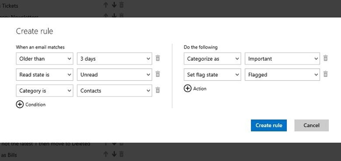The image size is (341, 161).
Task: Move the Bills rule up
Action: point(106,154)
